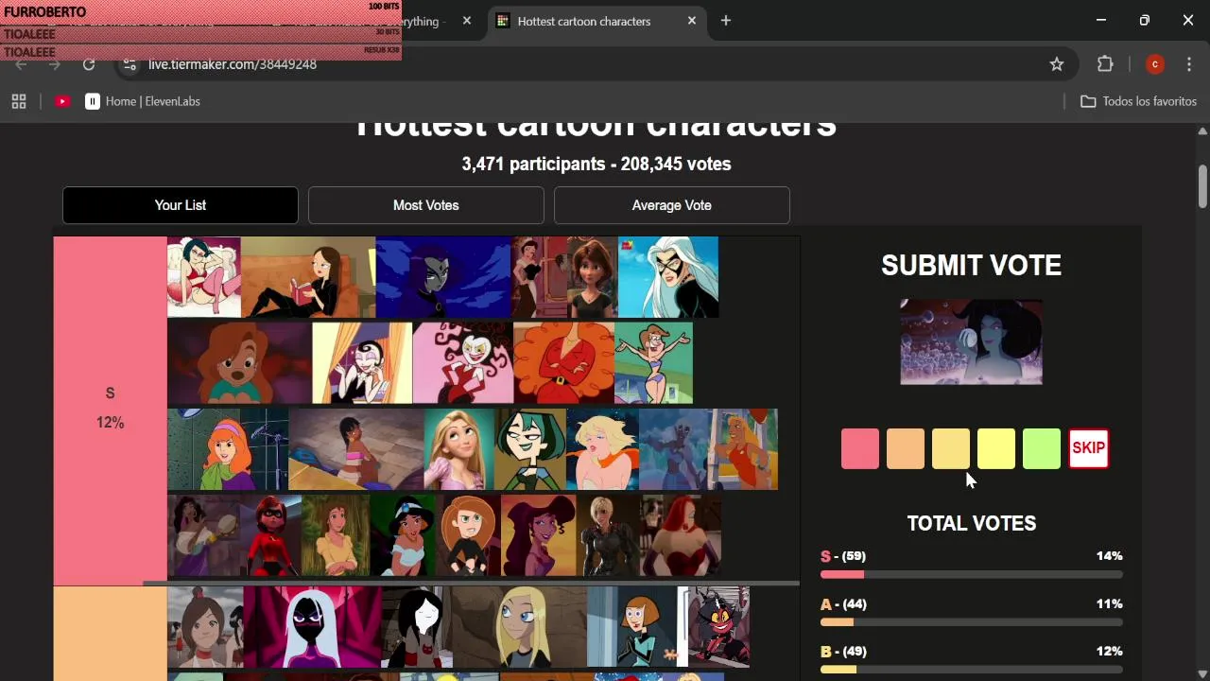Screen dimensions: 1210x681
Task: Skip voting on this character
Action: coord(1088,449)
